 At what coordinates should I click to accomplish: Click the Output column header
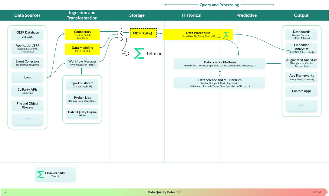[301, 15]
